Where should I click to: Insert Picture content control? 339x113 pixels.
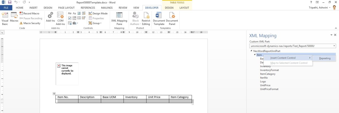(x=79, y=13)
